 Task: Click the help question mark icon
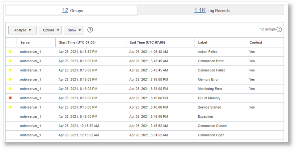90,30
